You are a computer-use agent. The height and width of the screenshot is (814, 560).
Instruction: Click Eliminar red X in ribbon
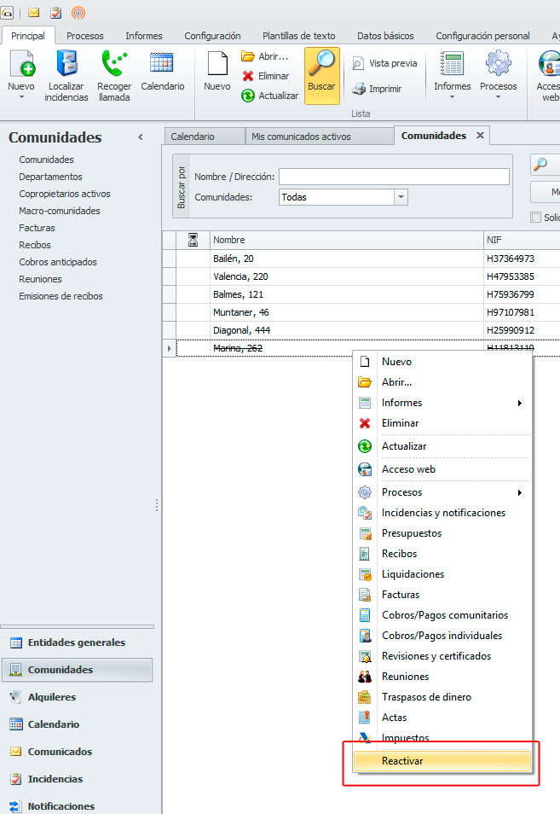[x=248, y=76]
